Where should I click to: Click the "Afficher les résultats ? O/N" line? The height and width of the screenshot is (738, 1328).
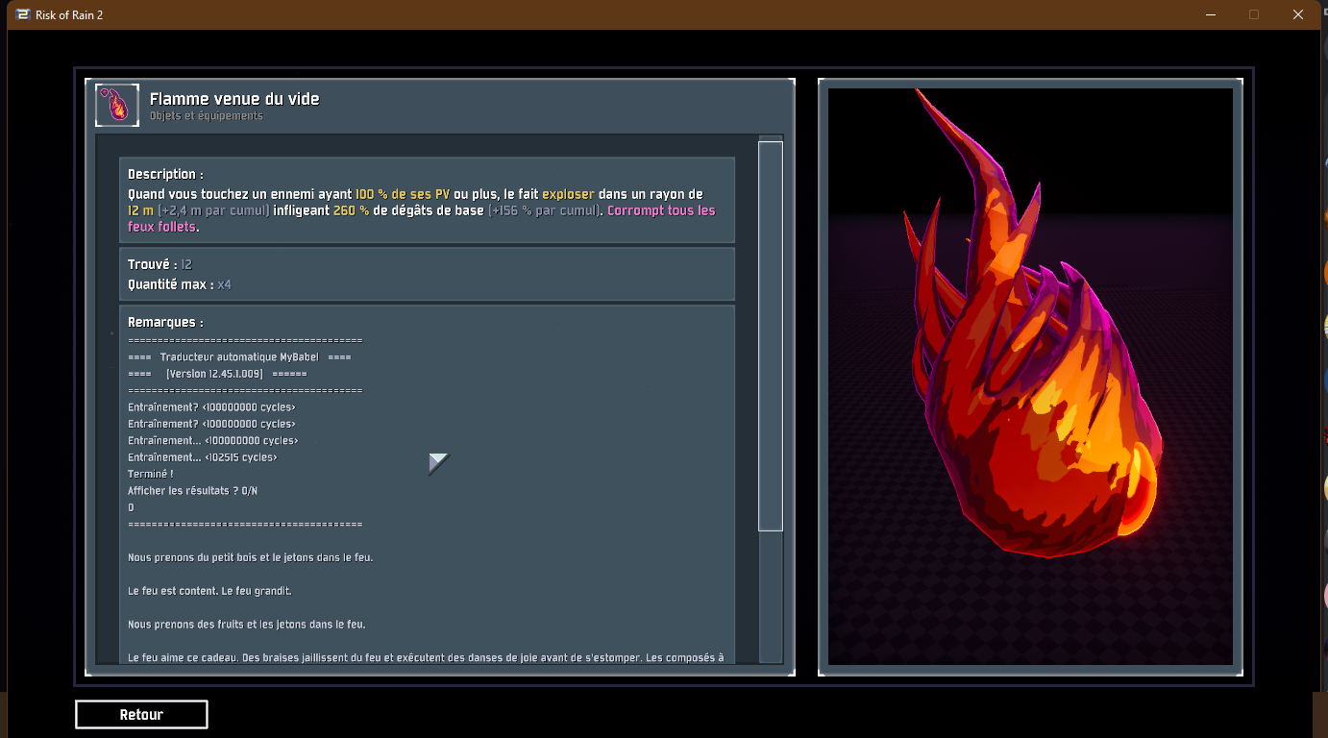click(192, 490)
